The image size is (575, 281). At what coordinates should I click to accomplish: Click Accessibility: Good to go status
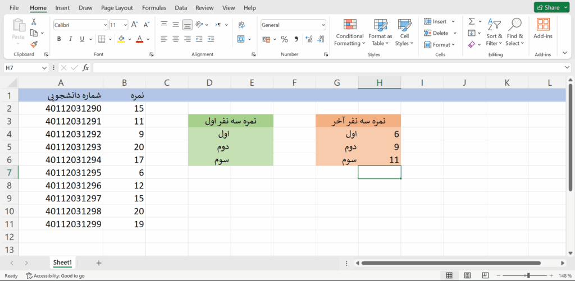click(x=55, y=275)
